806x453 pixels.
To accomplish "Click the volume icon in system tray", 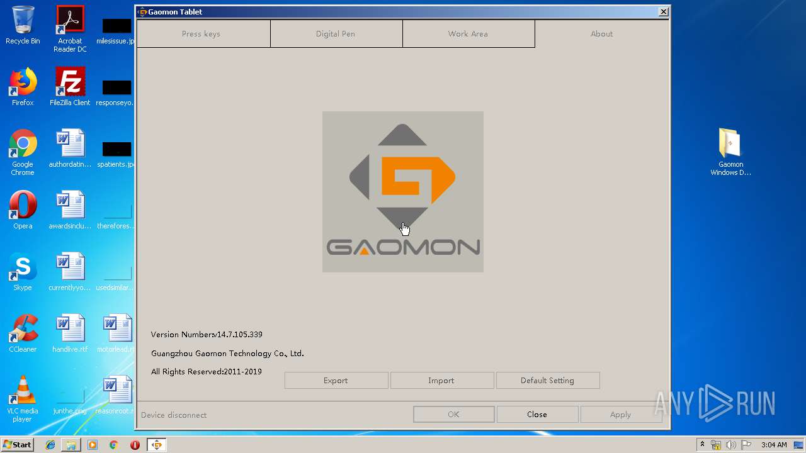I will (x=731, y=445).
